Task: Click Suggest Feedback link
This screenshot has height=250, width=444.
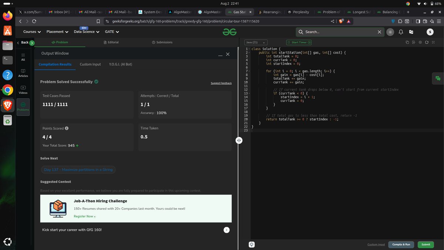Action: (221, 83)
